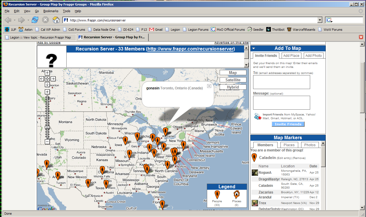This screenshot has width=366, height=217.
Task: Click the URL address bar
Action: (190, 20)
